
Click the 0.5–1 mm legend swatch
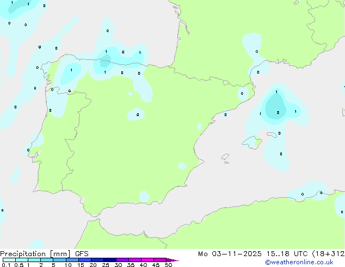(x=22, y=260)
